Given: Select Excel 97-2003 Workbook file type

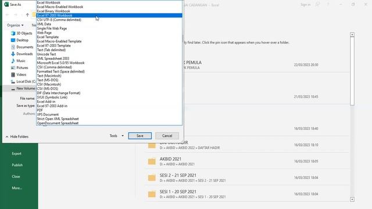Looking at the screenshot, I should (x=109, y=16).
